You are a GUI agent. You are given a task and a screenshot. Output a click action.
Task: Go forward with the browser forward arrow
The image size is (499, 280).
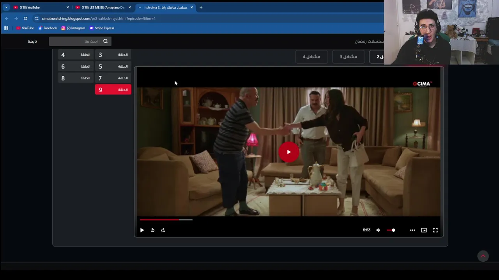pyautogui.click(x=16, y=18)
